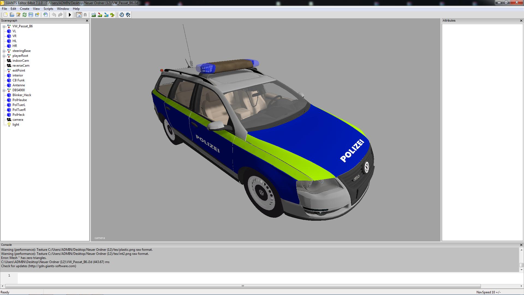
Task: Close the Scenegraph panel
Action: tap(87, 21)
